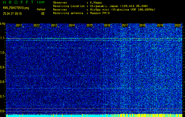
Task: Click the 0913 time marker
Action: point(54,25)
